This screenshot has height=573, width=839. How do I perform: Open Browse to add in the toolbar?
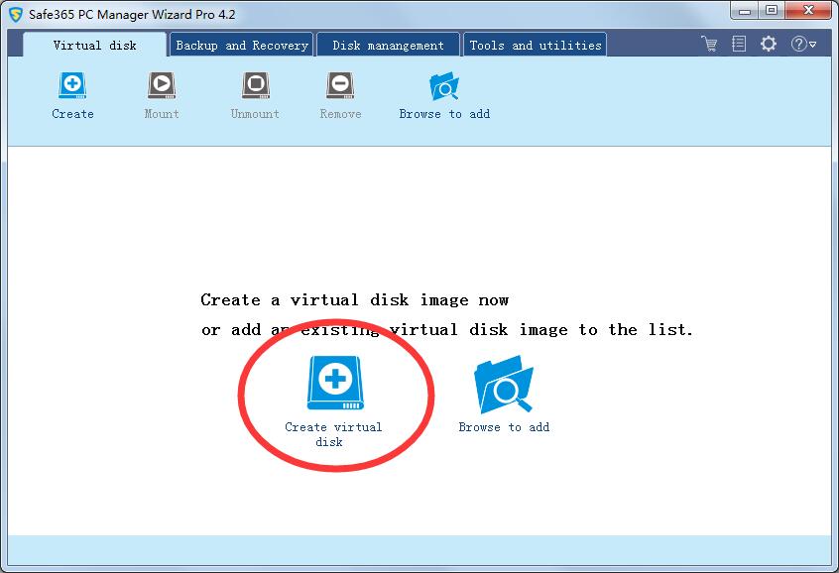pyautogui.click(x=444, y=88)
